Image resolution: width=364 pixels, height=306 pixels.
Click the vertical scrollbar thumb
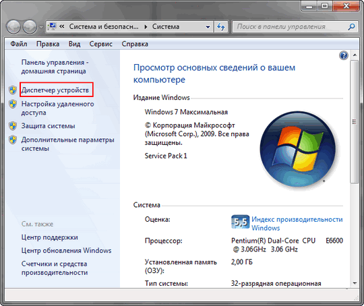click(355, 122)
